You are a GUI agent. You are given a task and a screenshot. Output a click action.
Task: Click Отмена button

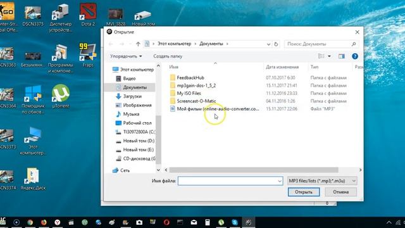(x=341, y=192)
